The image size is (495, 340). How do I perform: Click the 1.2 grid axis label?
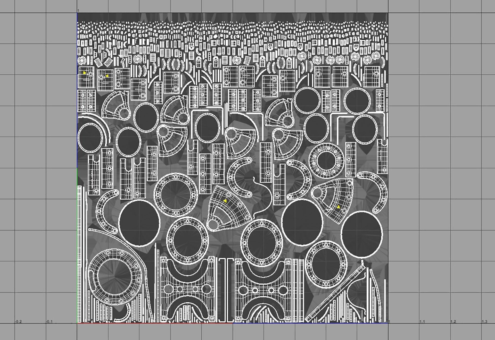[x=453, y=322]
